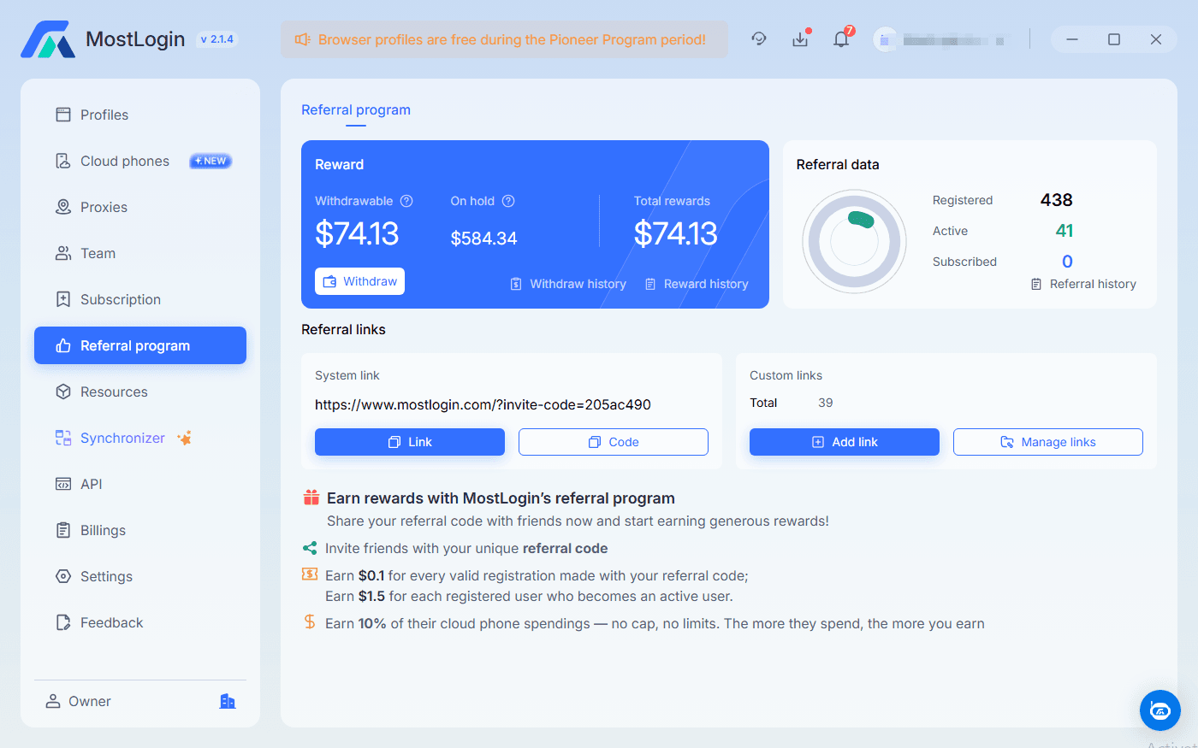
Task: Copy the referral Code
Action: point(614,442)
